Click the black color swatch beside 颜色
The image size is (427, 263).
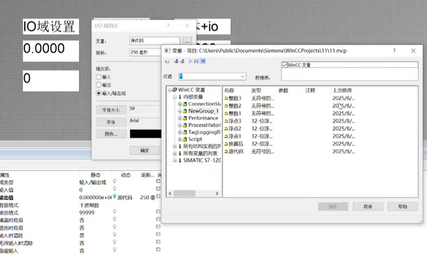(145, 134)
